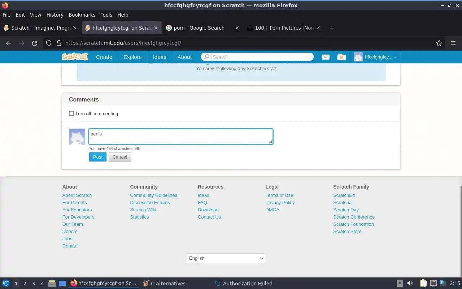Click the volume speaker tray icon
462x289 pixels.
(410, 283)
